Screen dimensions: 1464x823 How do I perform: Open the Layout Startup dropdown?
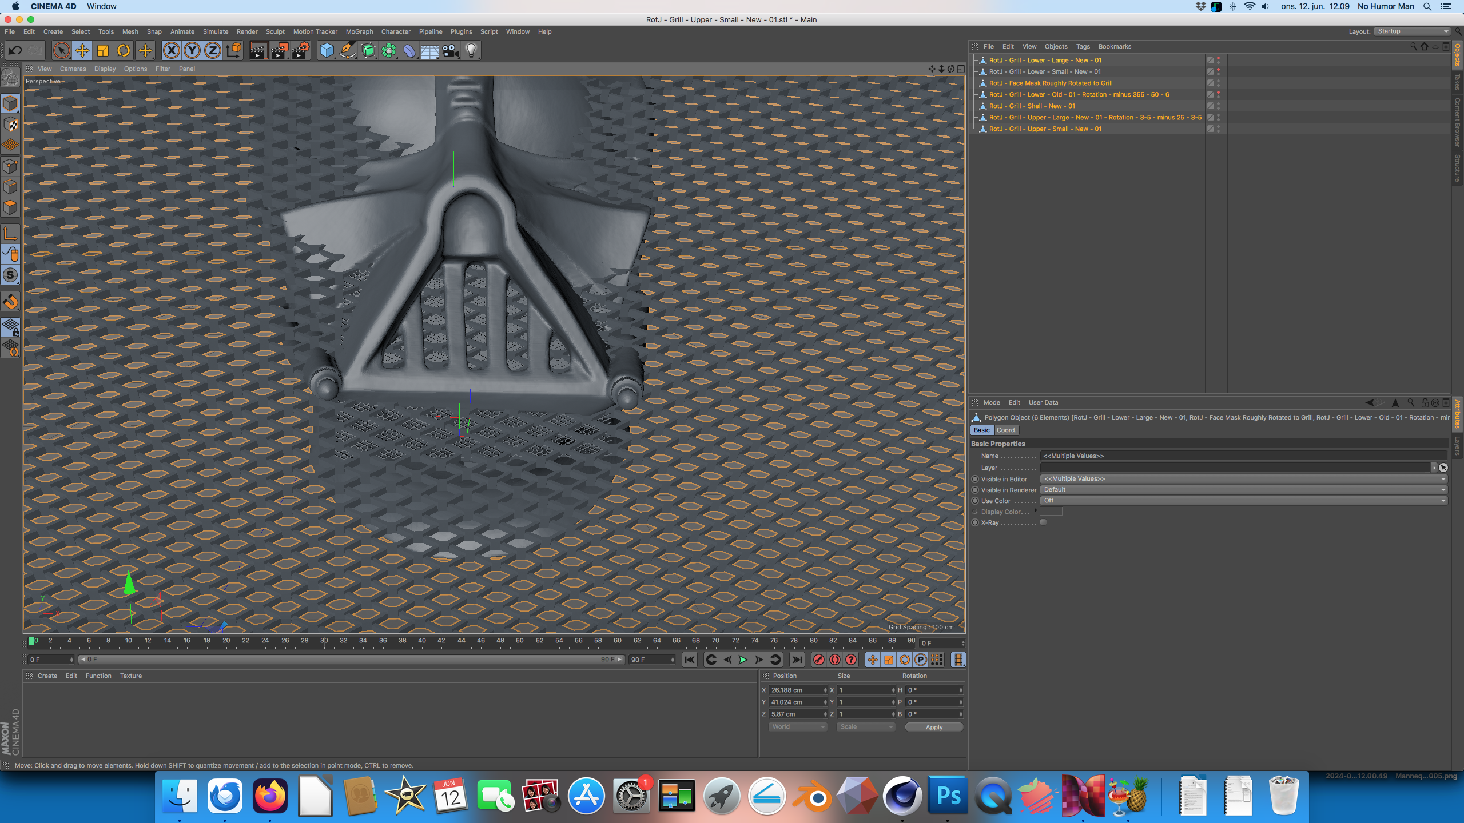(x=1413, y=31)
